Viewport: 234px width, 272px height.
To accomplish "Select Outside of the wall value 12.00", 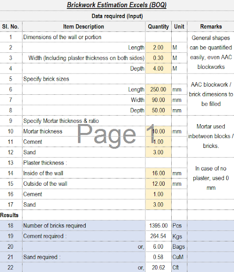I will tap(159, 184).
